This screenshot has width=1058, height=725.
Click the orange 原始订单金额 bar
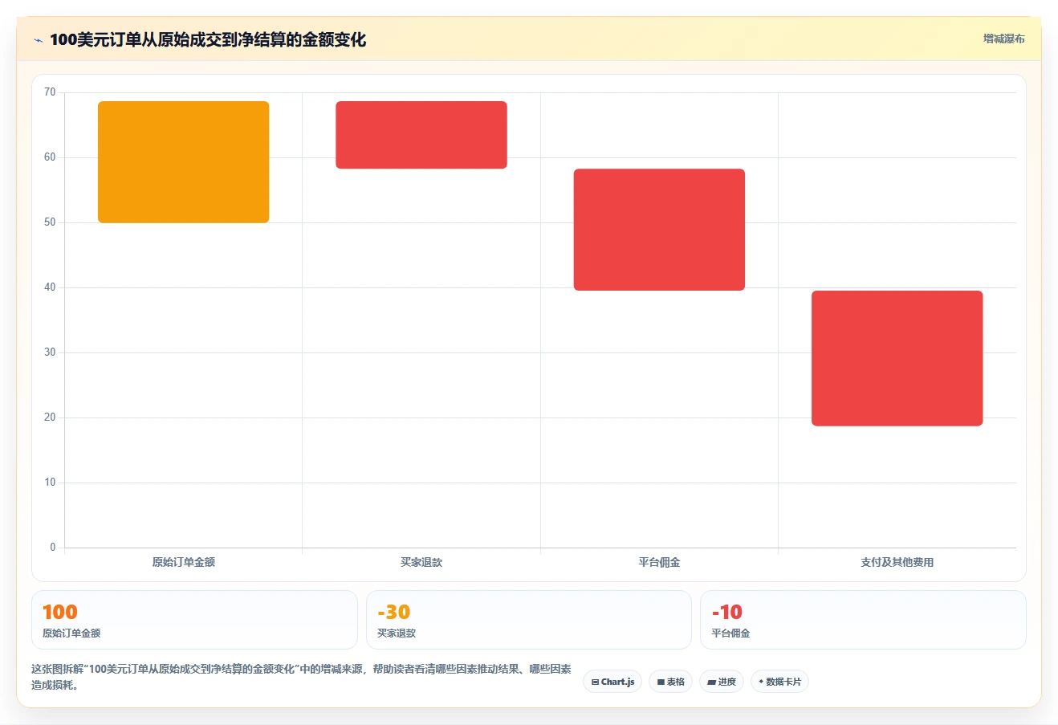coord(184,162)
